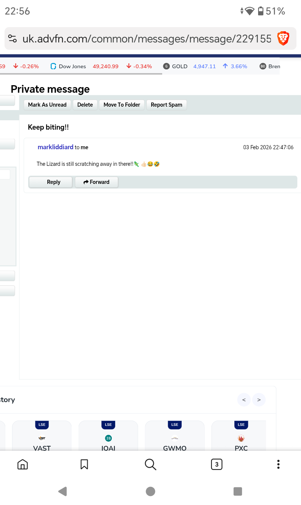Tap the Brave shields lion icon
The width and height of the screenshot is (301, 505).
(x=283, y=38)
